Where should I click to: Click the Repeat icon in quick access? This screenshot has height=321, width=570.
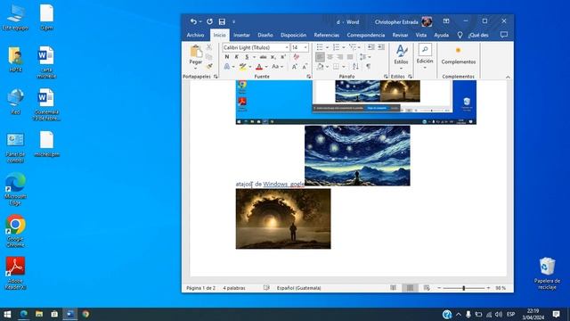pos(210,21)
